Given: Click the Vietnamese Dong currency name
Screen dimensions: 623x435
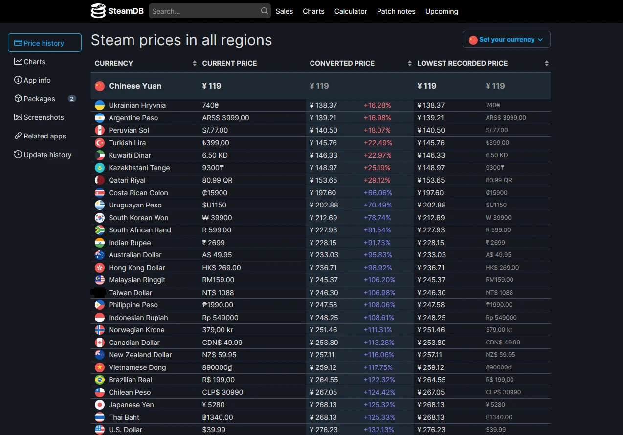Looking at the screenshot, I should point(137,367).
